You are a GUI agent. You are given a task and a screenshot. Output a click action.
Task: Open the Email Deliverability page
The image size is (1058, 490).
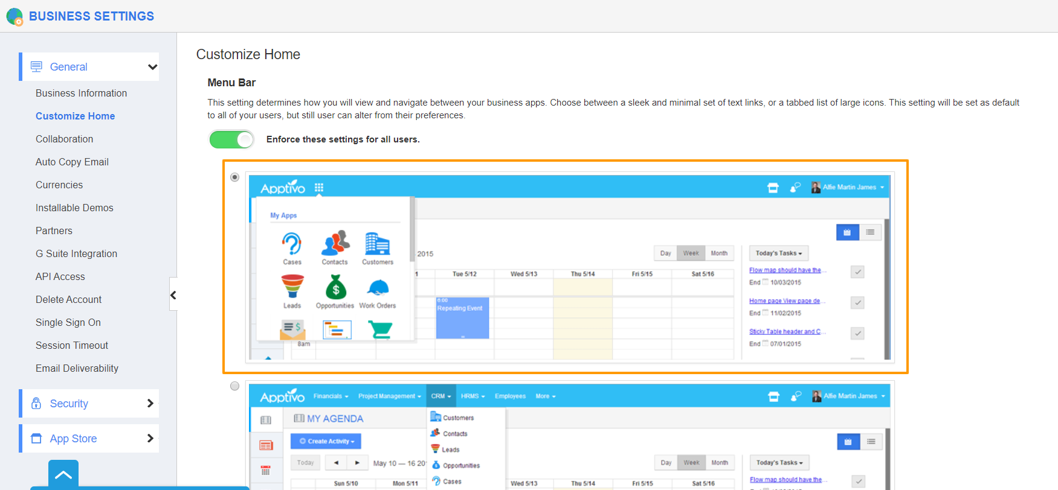pyautogui.click(x=77, y=368)
